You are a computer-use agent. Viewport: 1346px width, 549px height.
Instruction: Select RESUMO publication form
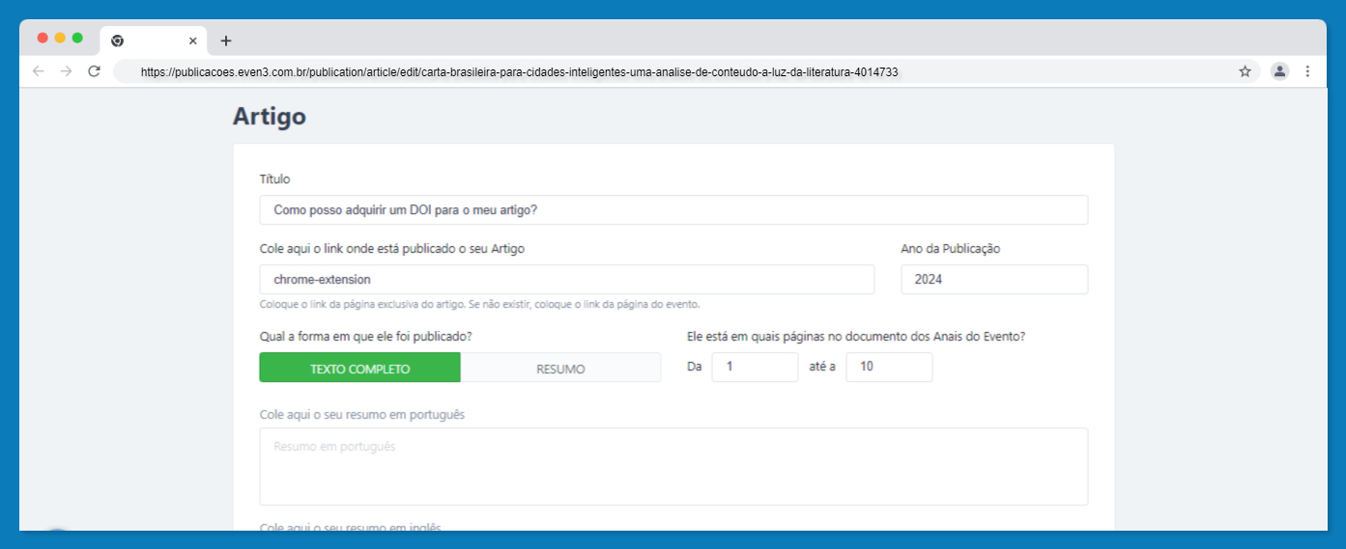point(560,368)
